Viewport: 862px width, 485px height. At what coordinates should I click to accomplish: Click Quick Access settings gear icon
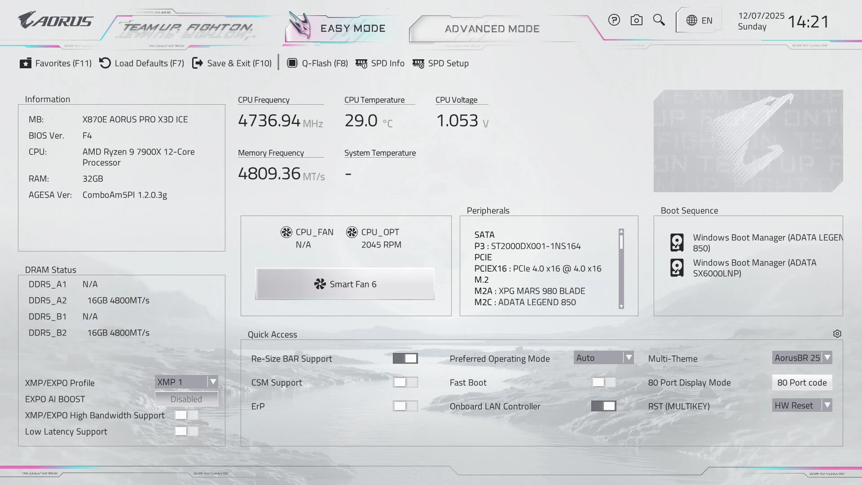[837, 334]
